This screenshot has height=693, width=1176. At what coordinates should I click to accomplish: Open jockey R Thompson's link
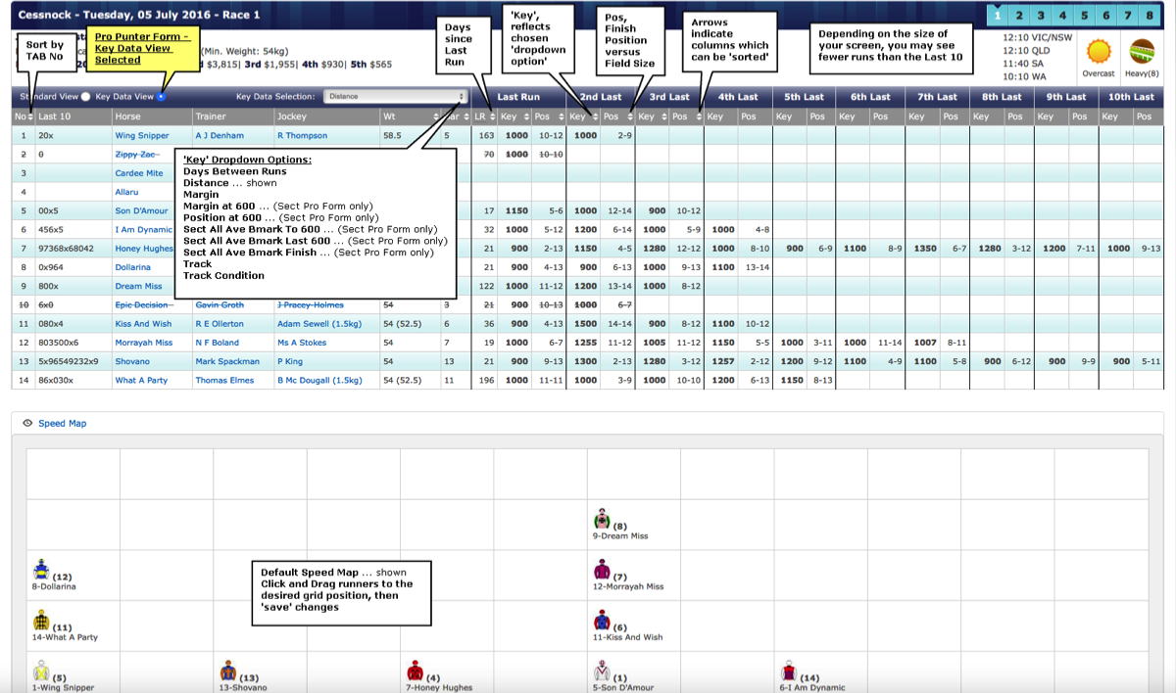[302, 136]
